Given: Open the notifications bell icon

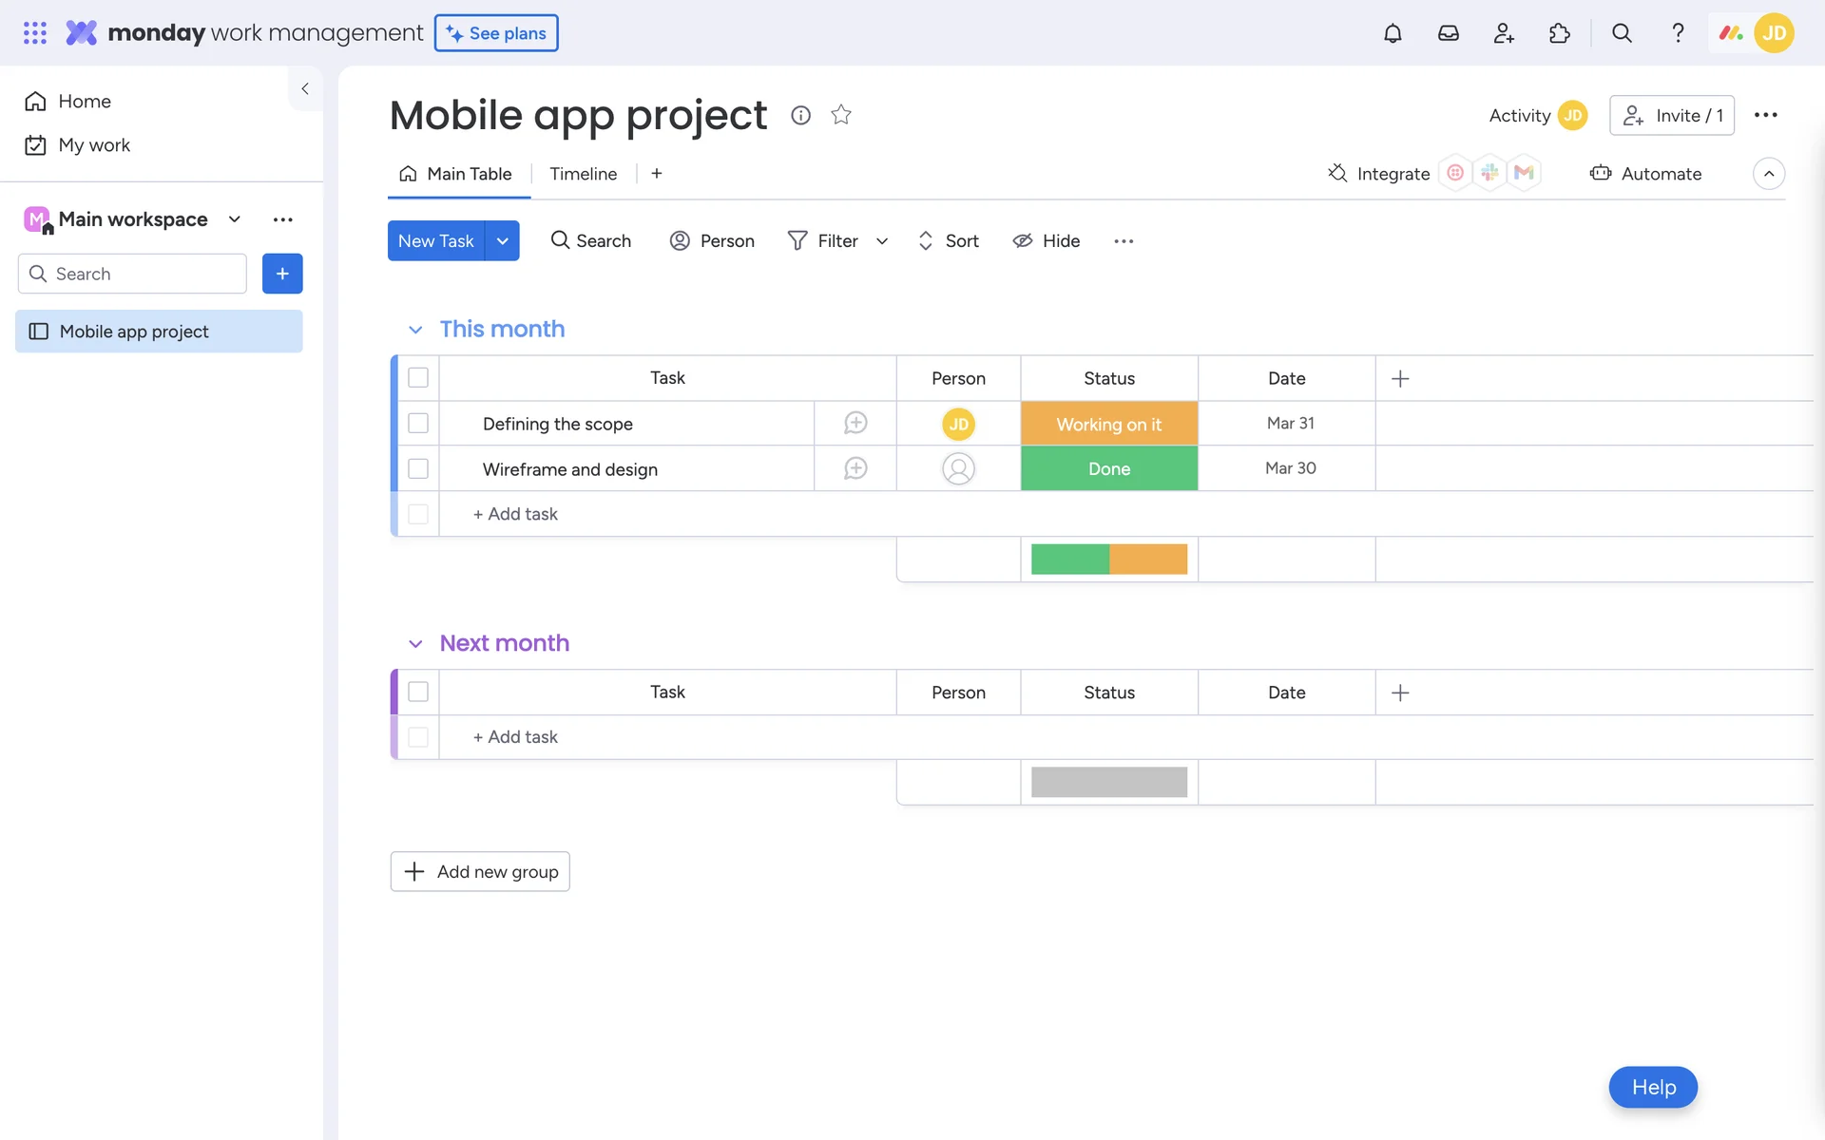Looking at the screenshot, I should click(x=1393, y=33).
